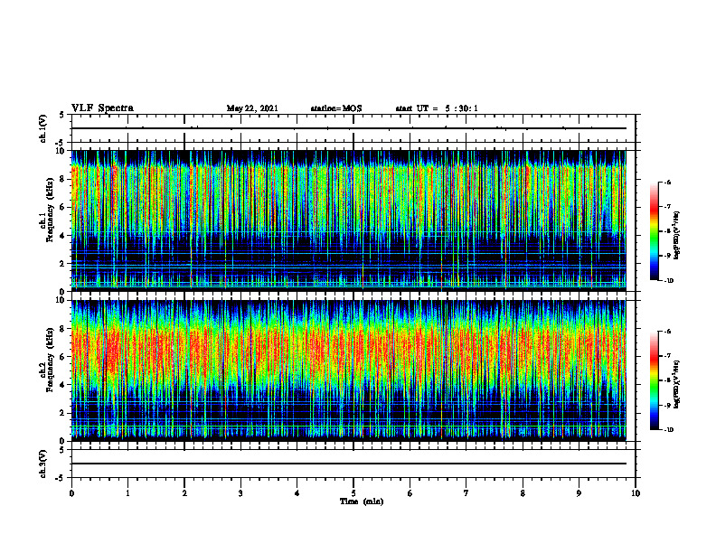The height and width of the screenshot is (553, 716).
Task: Click the "2" tick label on ch.1 frequency axis
Action: click(62, 263)
